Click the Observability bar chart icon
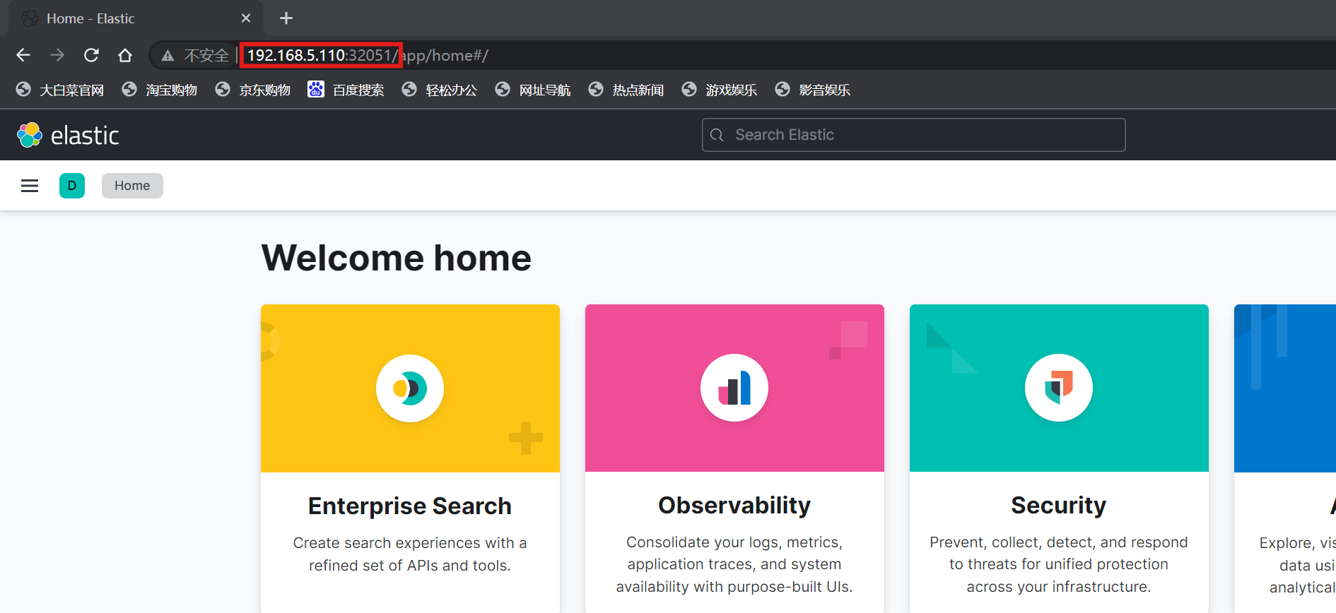Image resolution: width=1336 pixels, height=613 pixels. point(734,388)
